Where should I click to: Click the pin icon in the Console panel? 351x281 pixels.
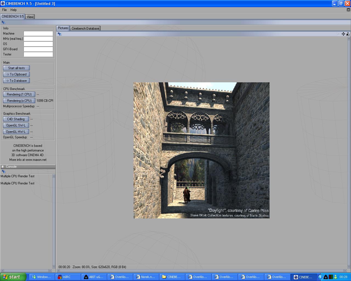pyautogui.click(x=4, y=172)
